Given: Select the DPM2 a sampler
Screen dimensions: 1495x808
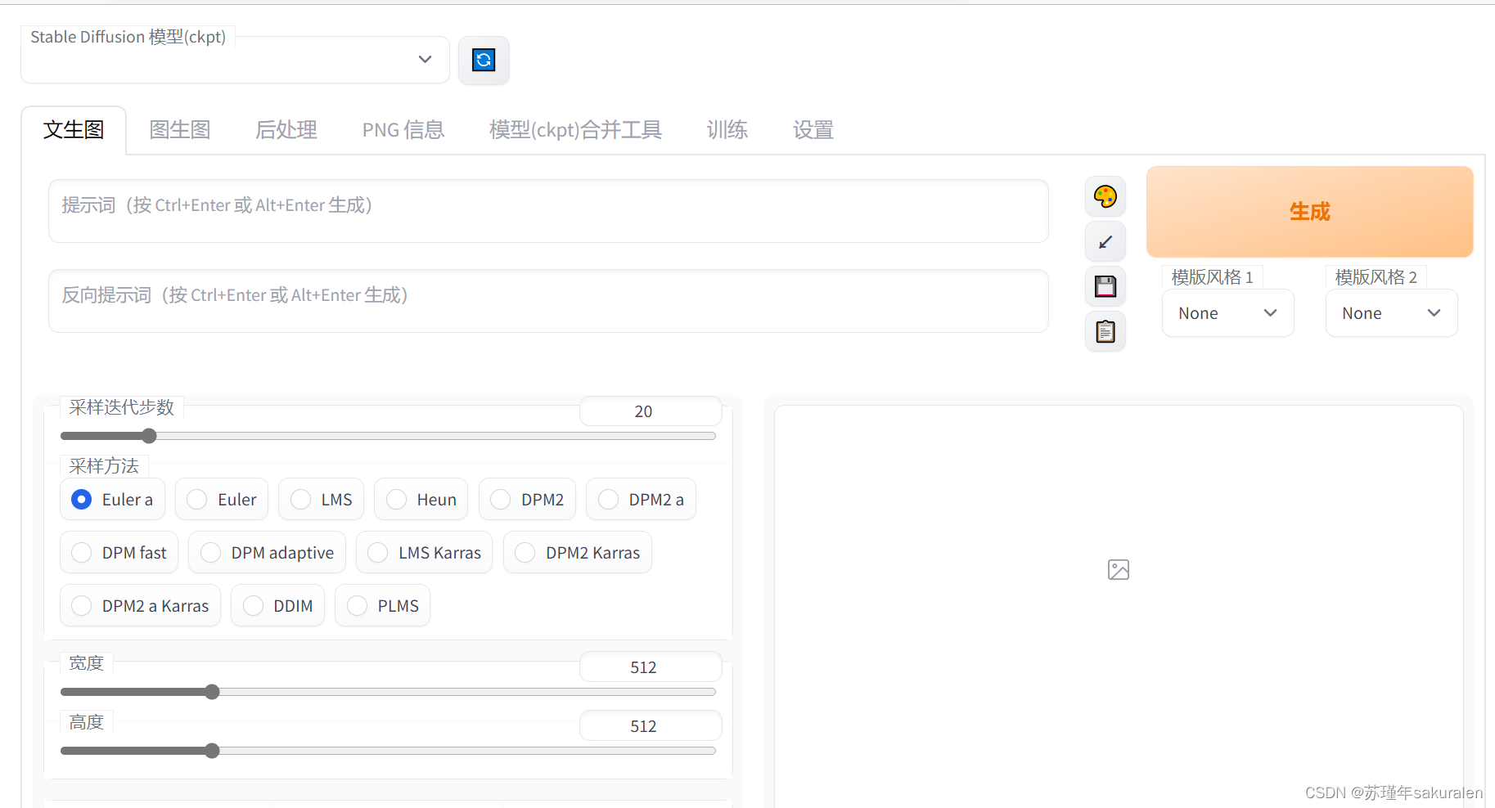Looking at the screenshot, I should click(641, 500).
